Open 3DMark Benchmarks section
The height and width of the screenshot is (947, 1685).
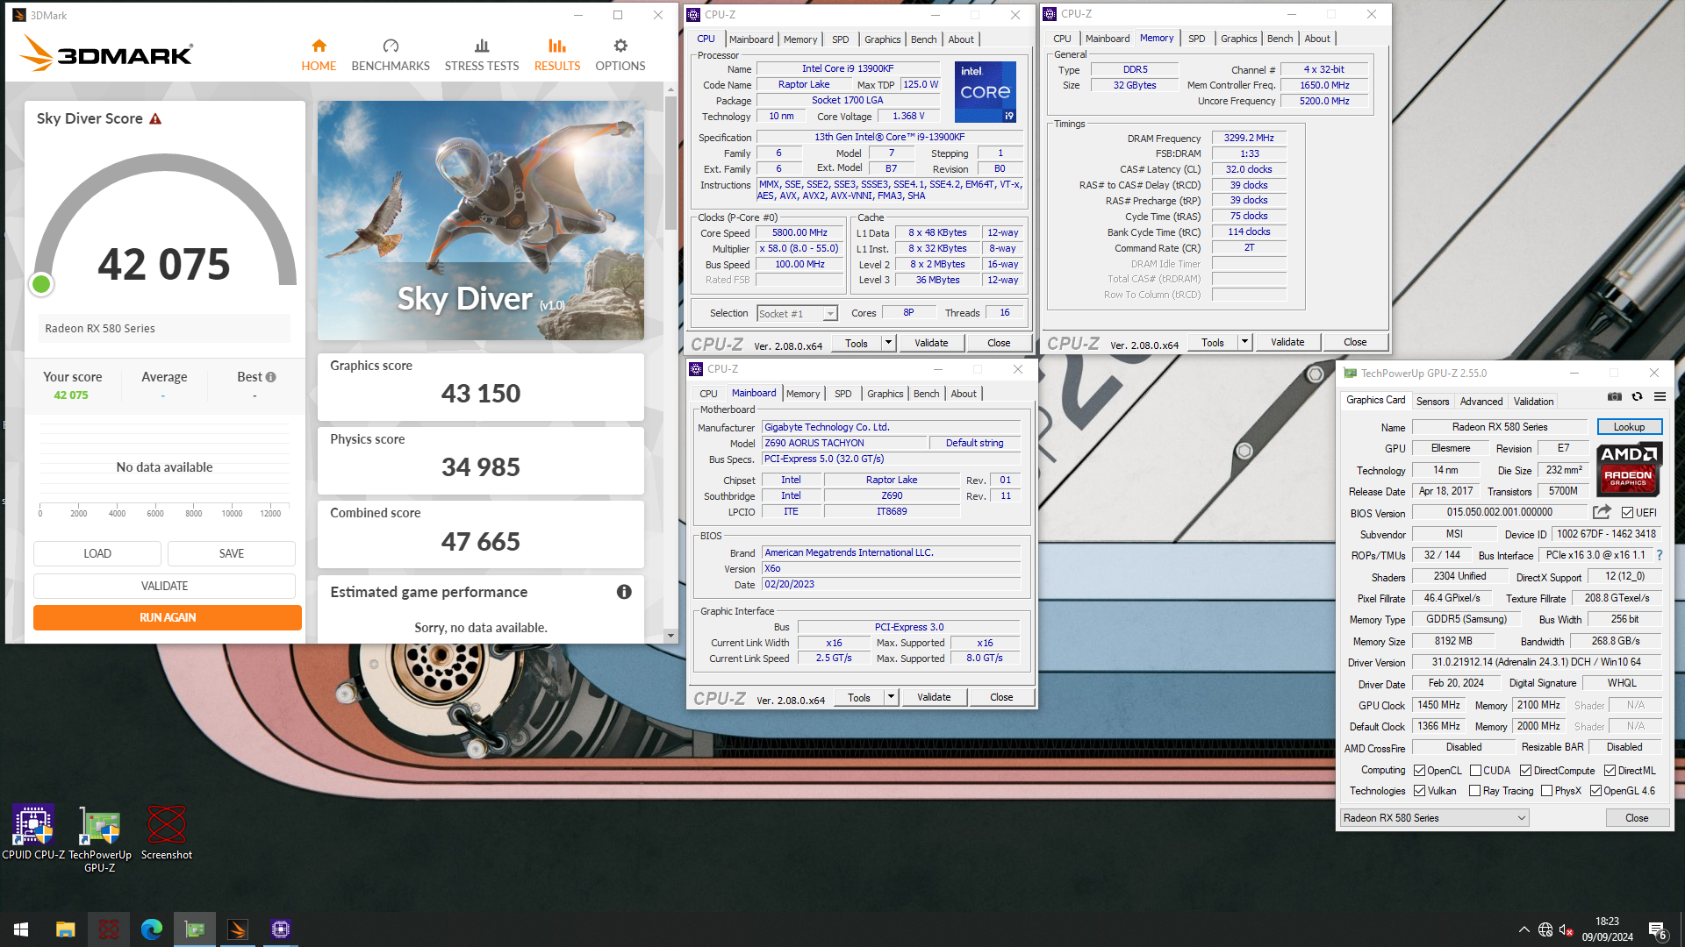391,54
